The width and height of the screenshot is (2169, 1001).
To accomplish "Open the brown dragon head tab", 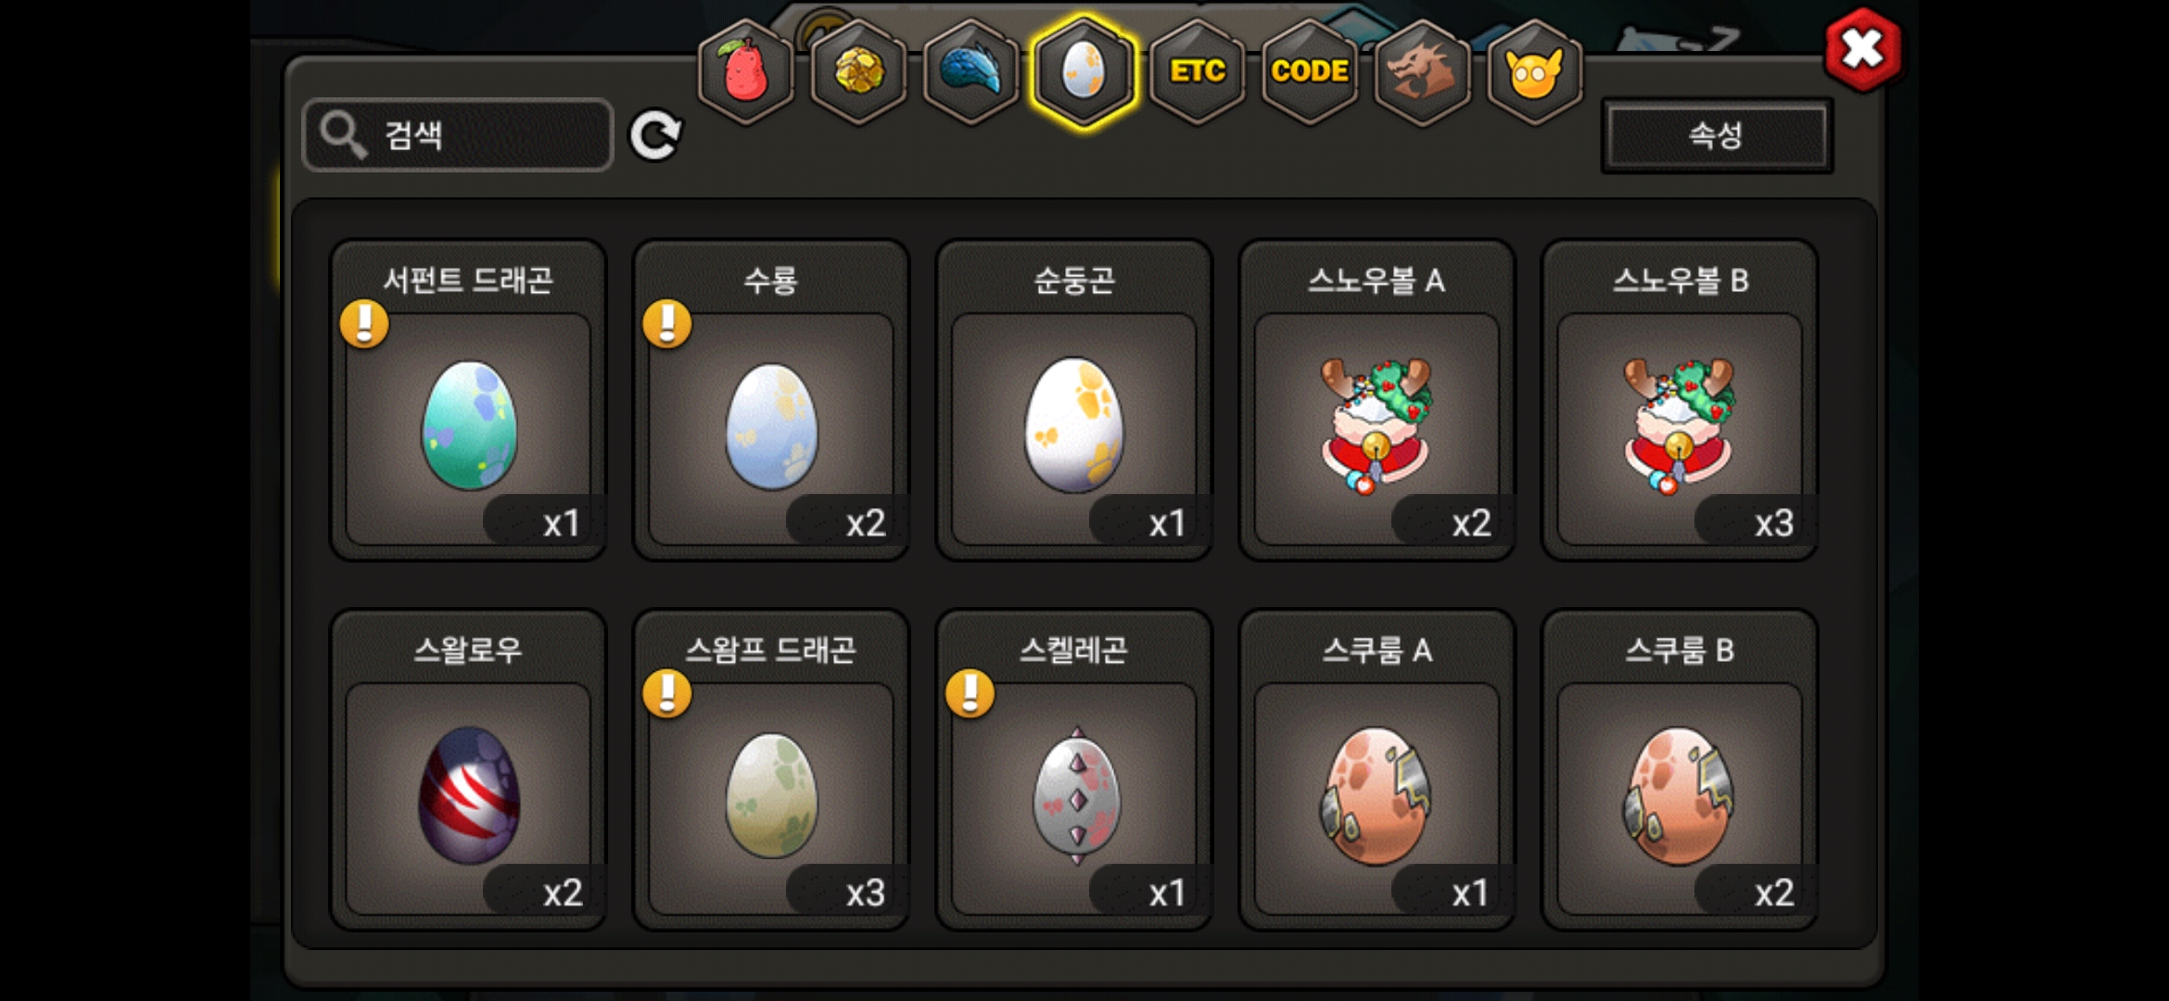I will coord(1423,72).
